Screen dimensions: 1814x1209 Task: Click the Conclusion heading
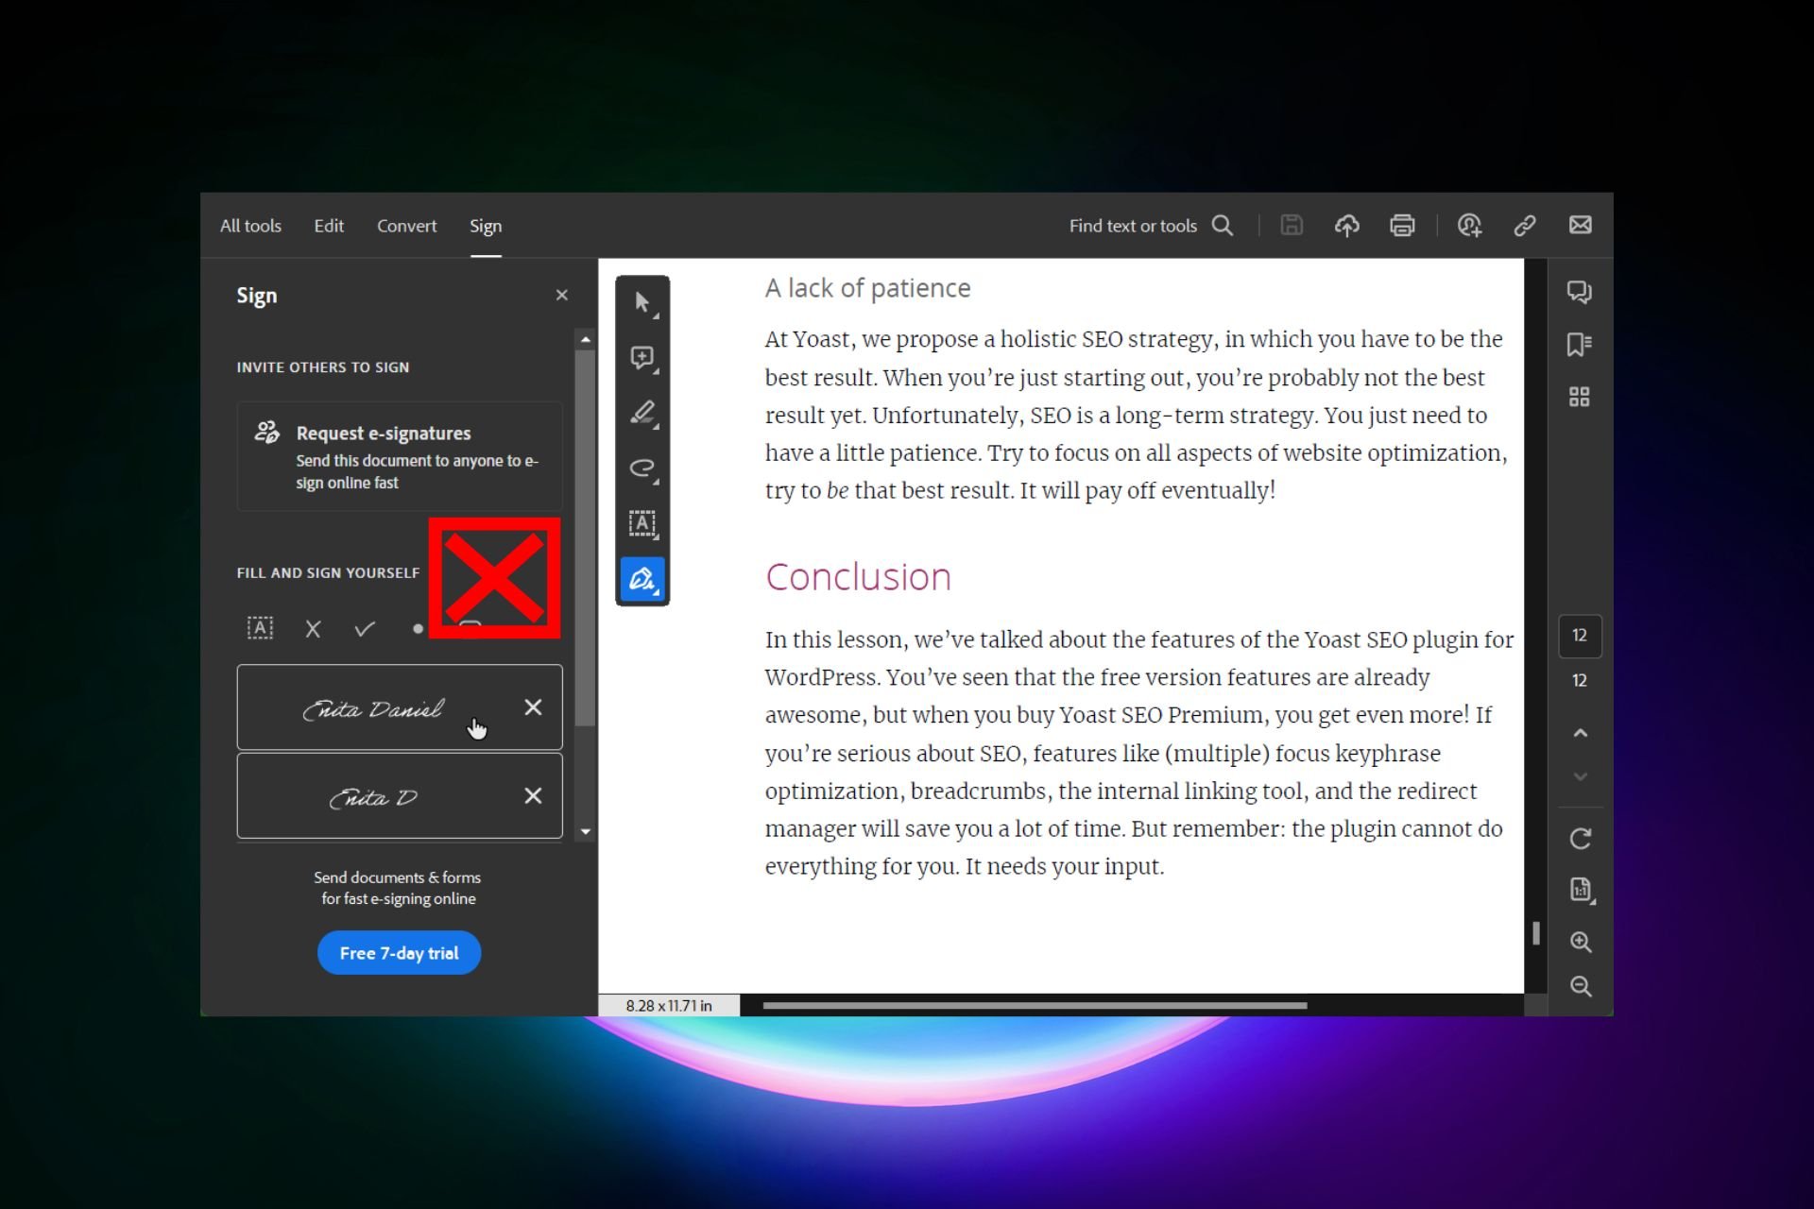[858, 577]
